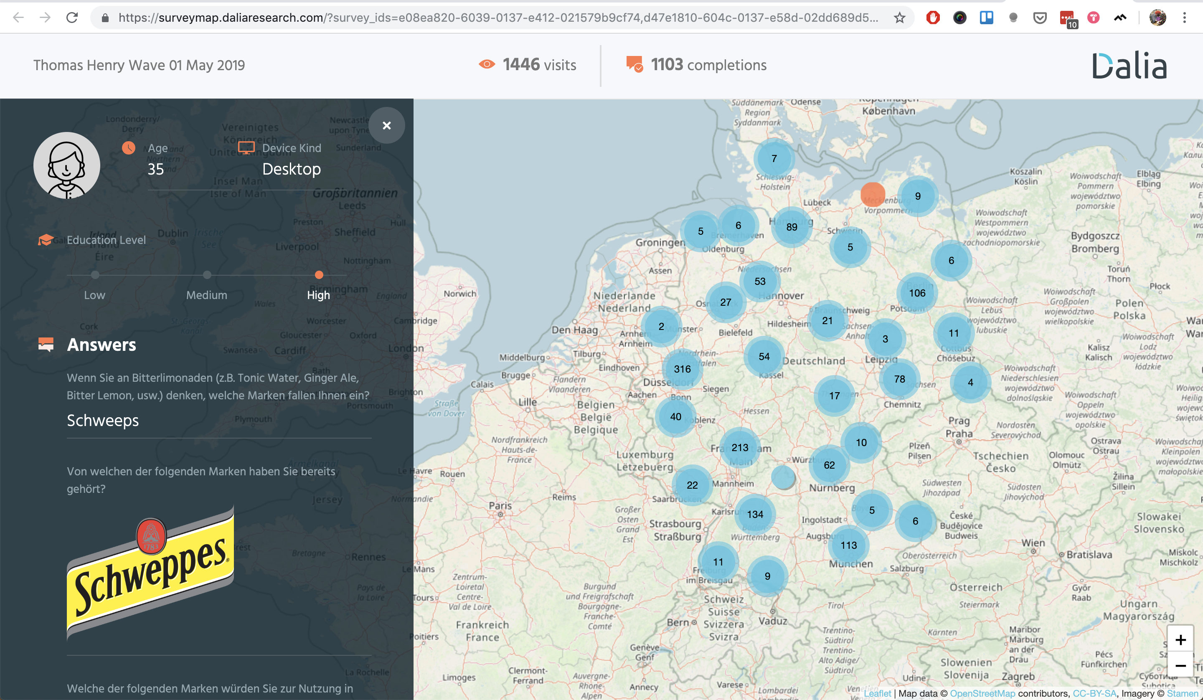The height and width of the screenshot is (700, 1203).
Task: Click the circular color lens extension icon
Action: click(x=959, y=18)
